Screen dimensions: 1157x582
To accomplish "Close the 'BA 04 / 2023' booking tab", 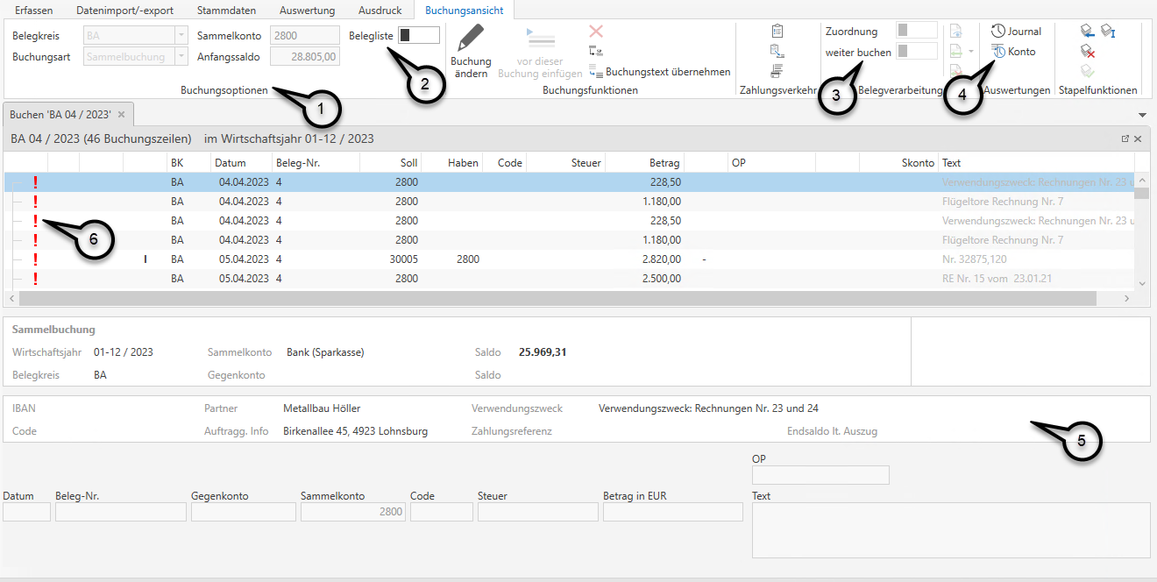I will [x=122, y=115].
